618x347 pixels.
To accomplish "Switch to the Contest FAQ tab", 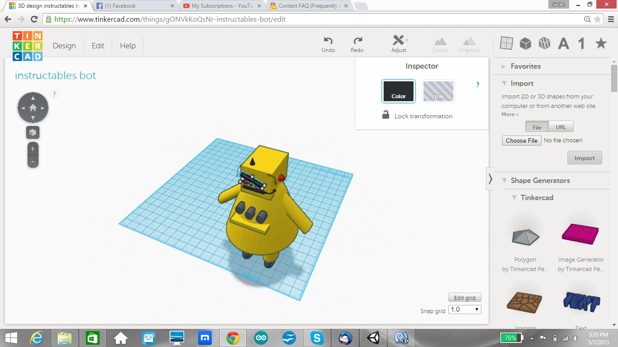I will [x=309, y=6].
